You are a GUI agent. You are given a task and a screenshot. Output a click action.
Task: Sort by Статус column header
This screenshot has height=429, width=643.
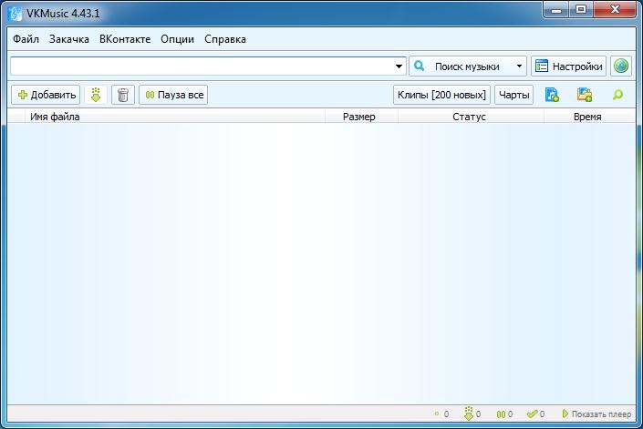pyautogui.click(x=471, y=117)
